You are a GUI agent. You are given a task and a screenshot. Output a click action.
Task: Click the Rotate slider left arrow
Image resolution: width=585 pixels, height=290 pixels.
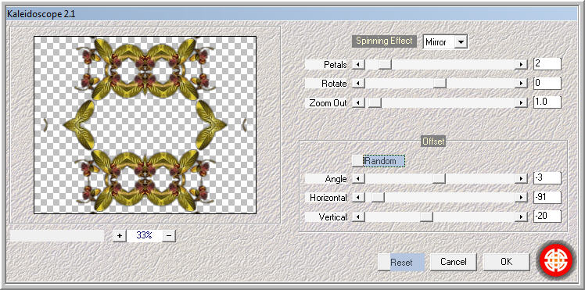pos(358,84)
